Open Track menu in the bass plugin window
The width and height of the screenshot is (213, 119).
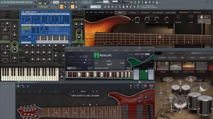[96, 12]
